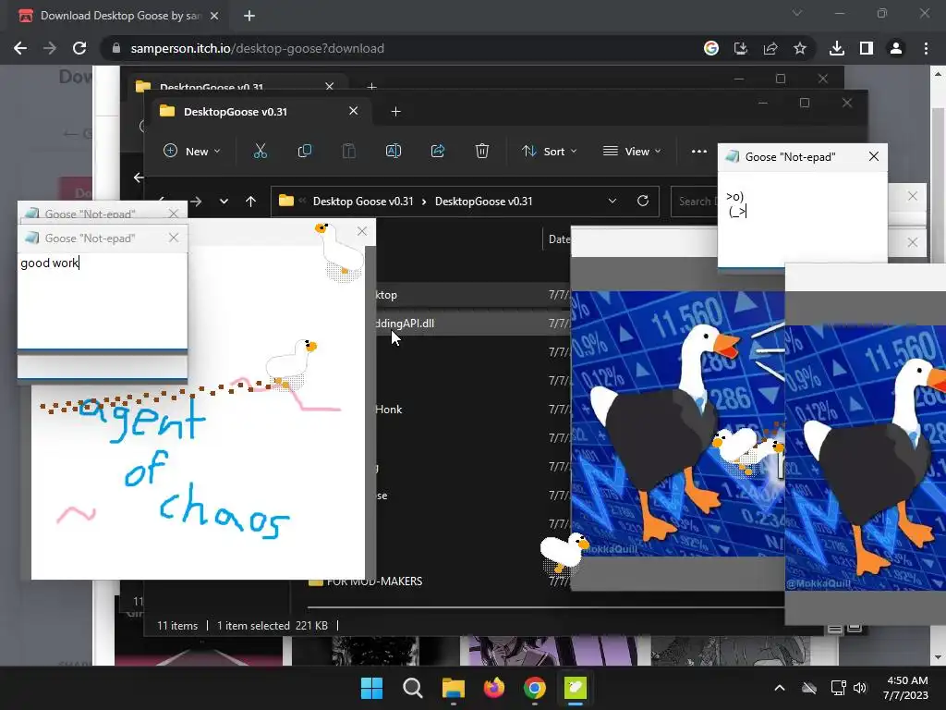
Task: Open File Explorer from the taskbar
Action: pos(453,688)
